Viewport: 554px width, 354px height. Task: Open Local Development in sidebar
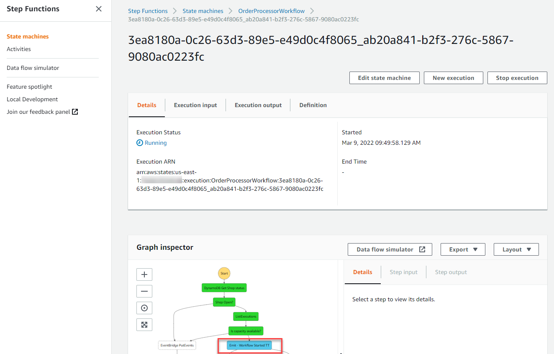(x=32, y=99)
